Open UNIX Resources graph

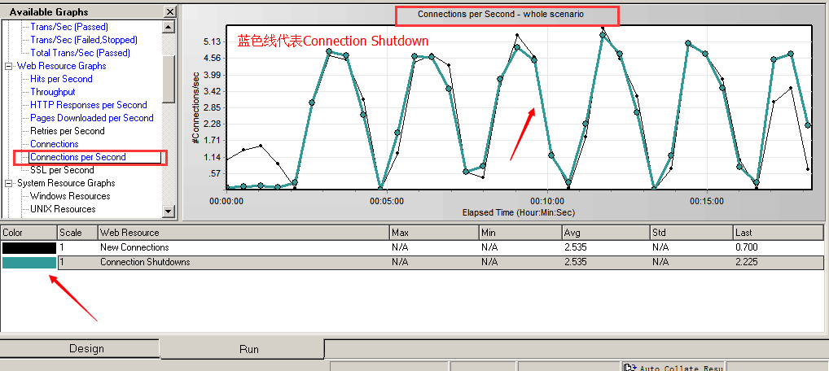(x=63, y=209)
